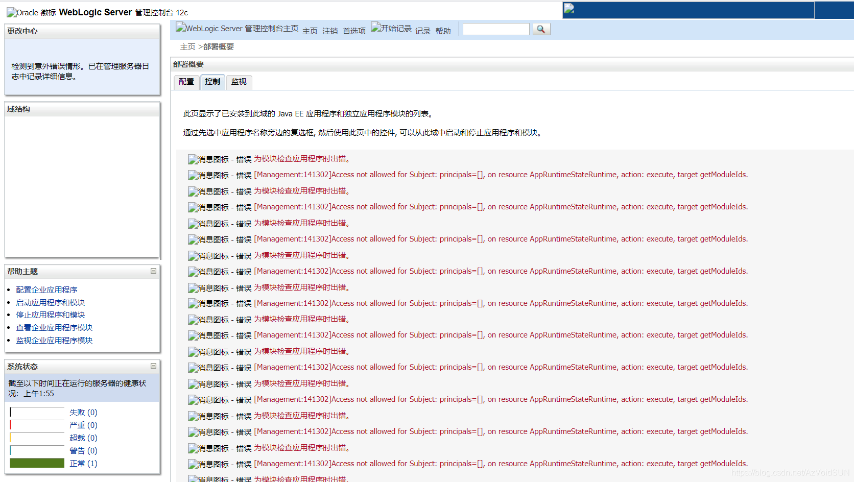Select the 控制 tab
The width and height of the screenshot is (854, 482).
tap(212, 82)
